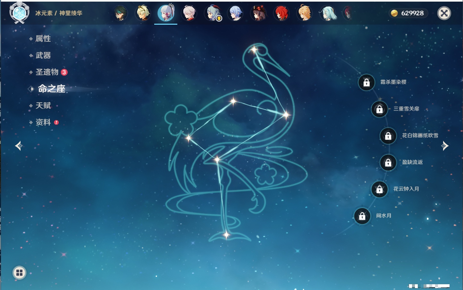463x290 pixels.
Task: Click the Mora coin icon
Action: click(394, 13)
